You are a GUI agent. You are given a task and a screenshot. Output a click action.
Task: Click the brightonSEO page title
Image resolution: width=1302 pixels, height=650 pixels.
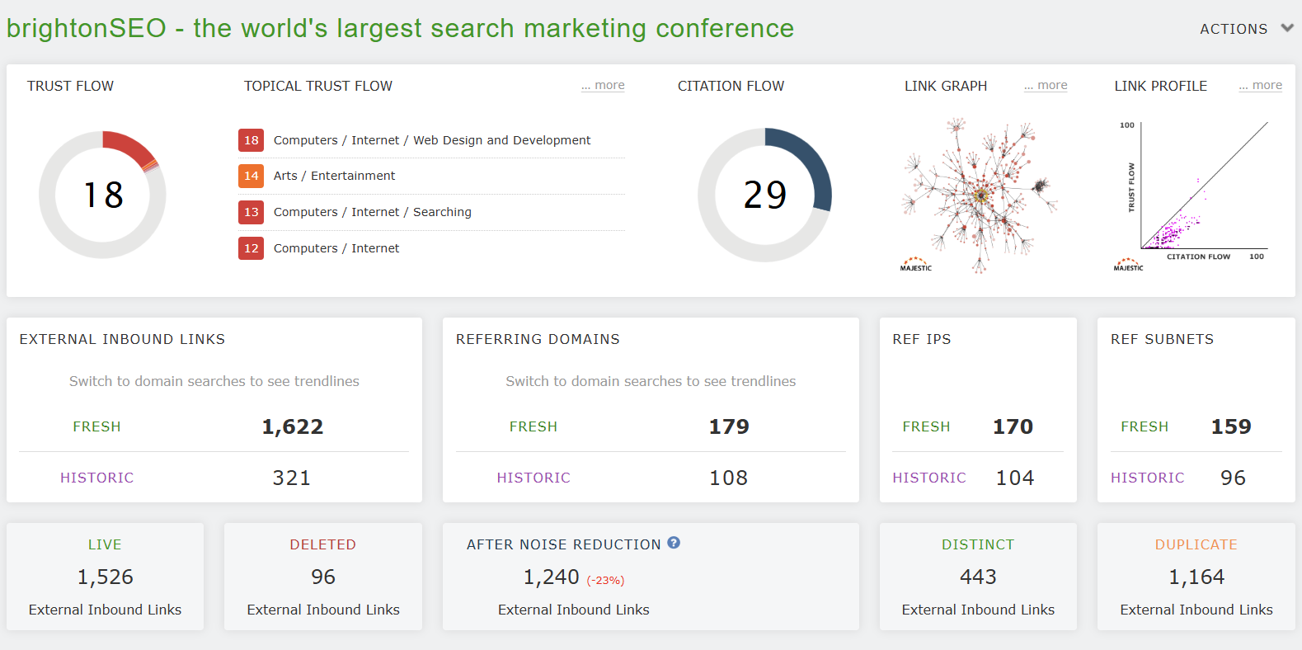point(400,28)
